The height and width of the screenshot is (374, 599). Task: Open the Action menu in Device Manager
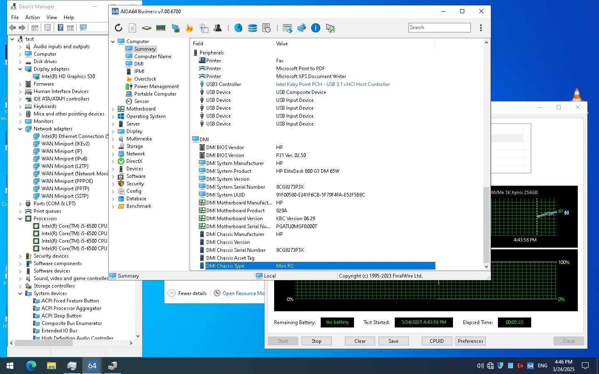pyautogui.click(x=32, y=17)
